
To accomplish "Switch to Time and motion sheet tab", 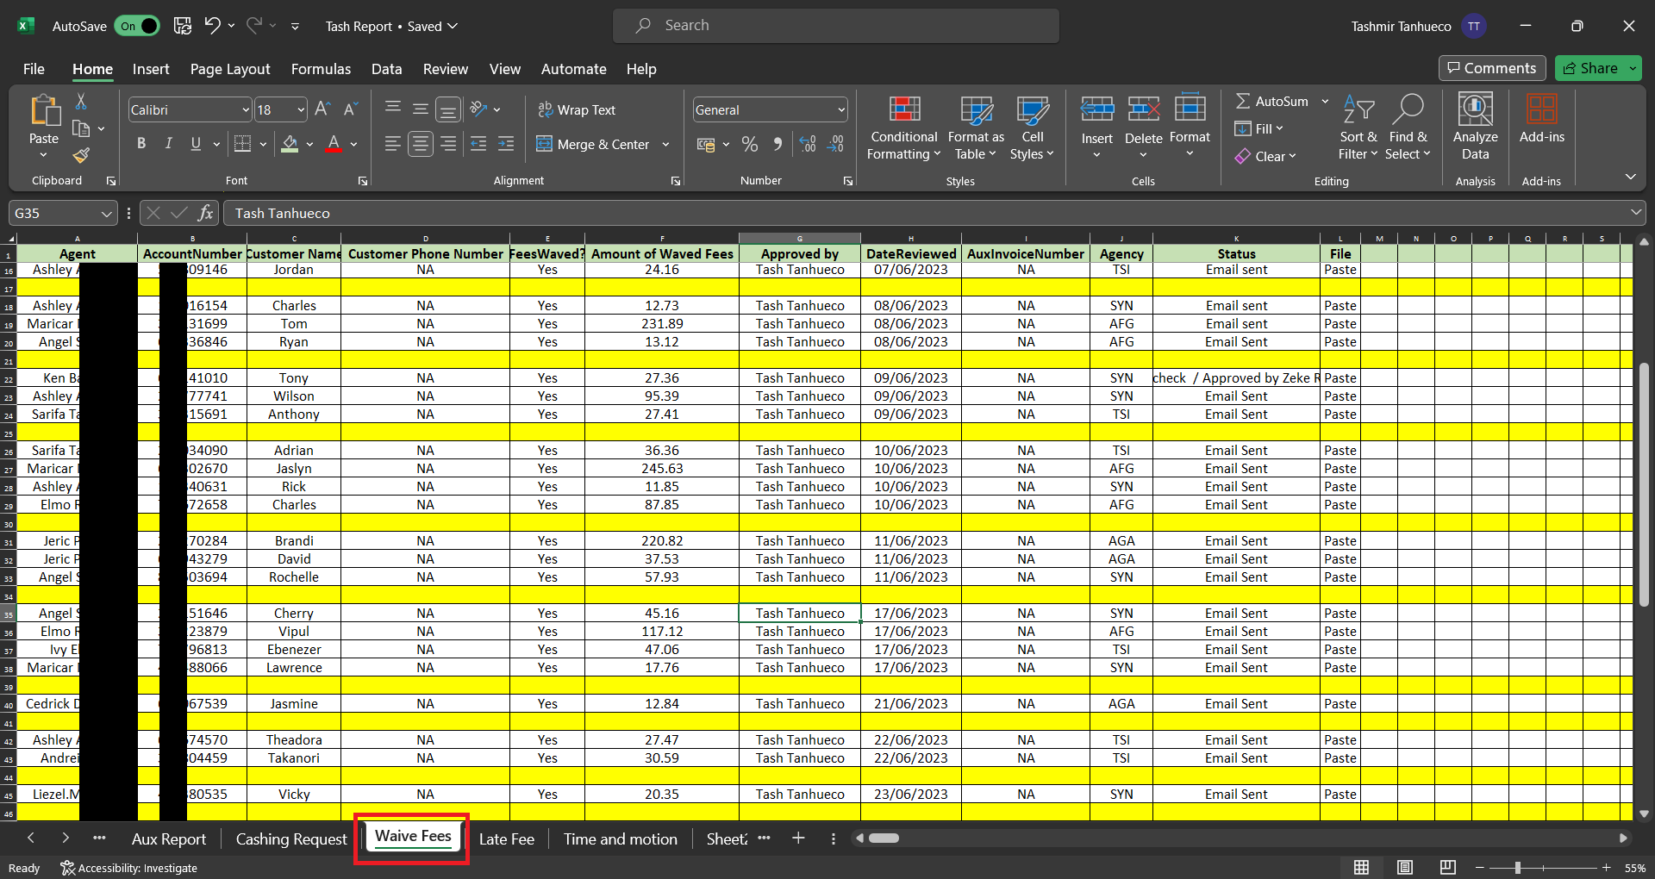I will [x=621, y=838].
